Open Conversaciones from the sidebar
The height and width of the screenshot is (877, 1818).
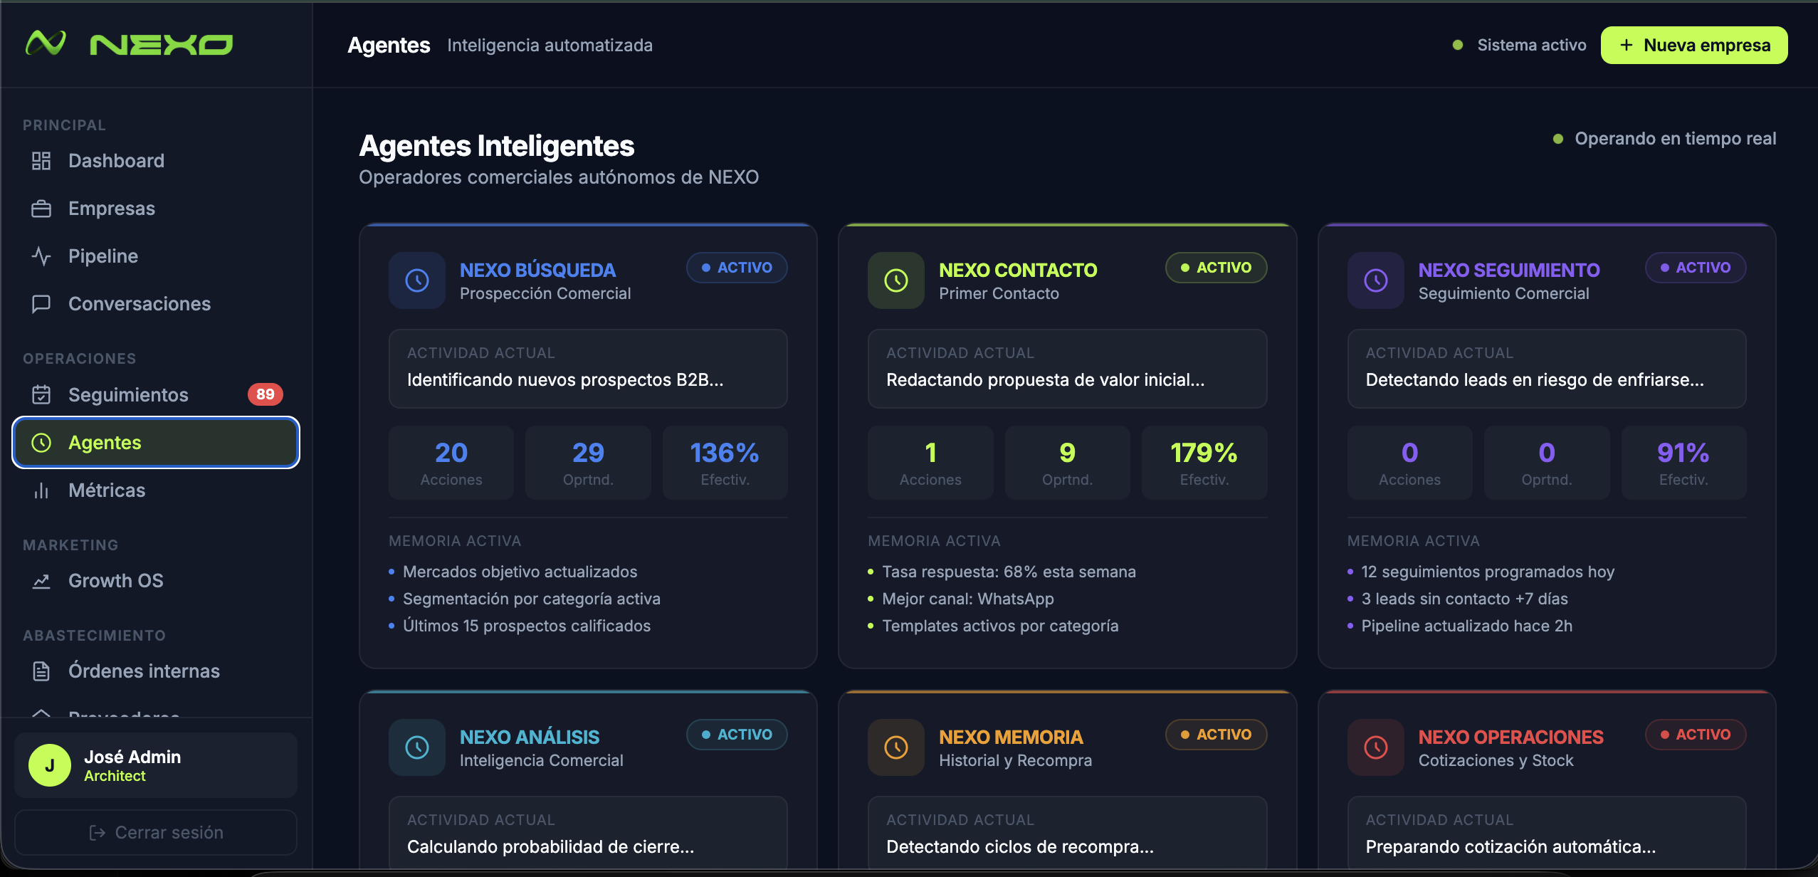(x=156, y=304)
